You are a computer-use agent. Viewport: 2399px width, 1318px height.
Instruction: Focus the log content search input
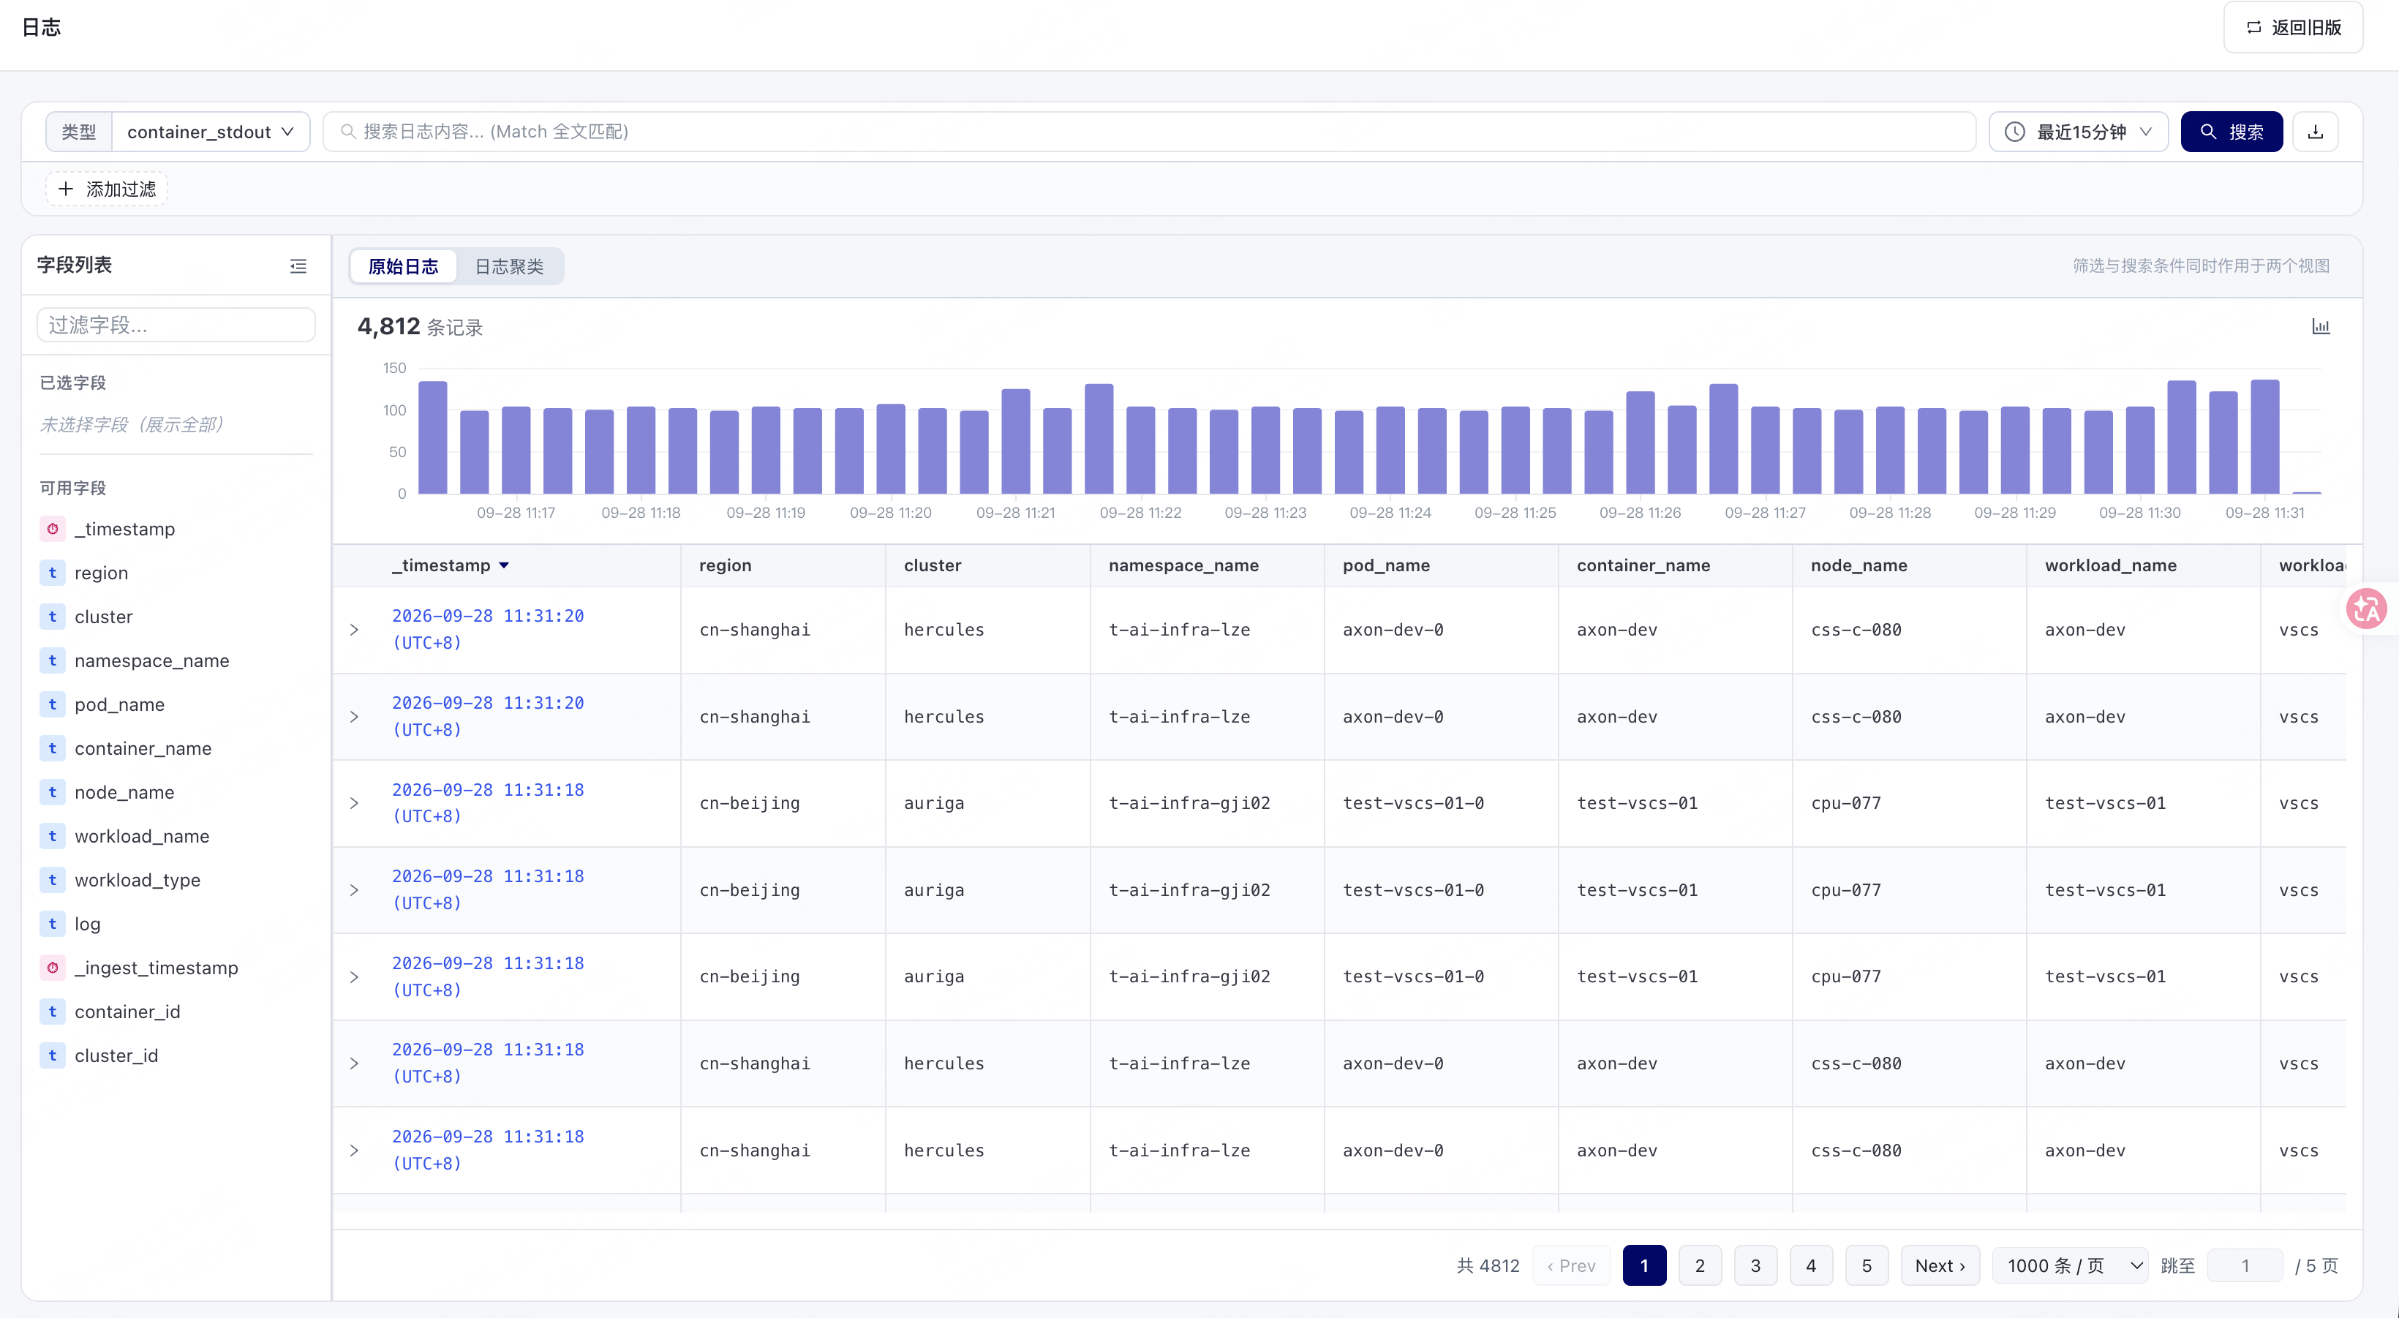[1149, 132]
